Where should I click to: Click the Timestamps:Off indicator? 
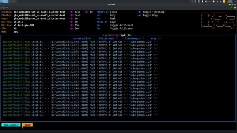pos(134,38)
